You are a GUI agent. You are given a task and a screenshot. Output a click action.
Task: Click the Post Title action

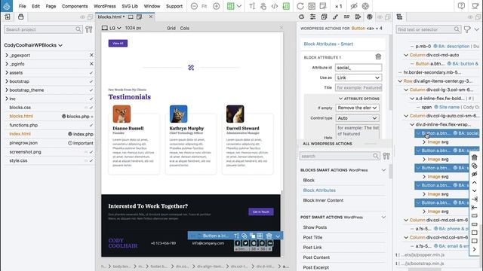(x=312, y=238)
